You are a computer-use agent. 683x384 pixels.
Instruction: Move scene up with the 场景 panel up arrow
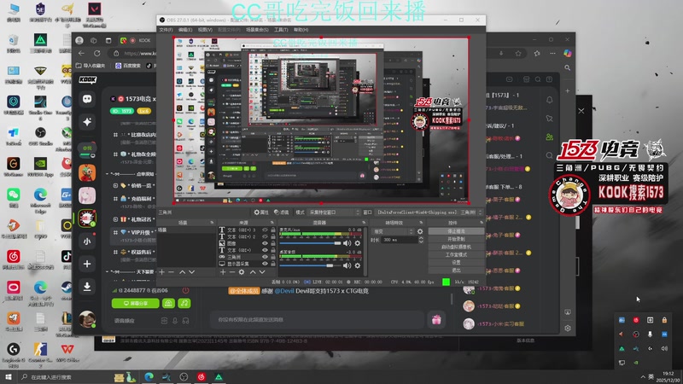(x=182, y=272)
